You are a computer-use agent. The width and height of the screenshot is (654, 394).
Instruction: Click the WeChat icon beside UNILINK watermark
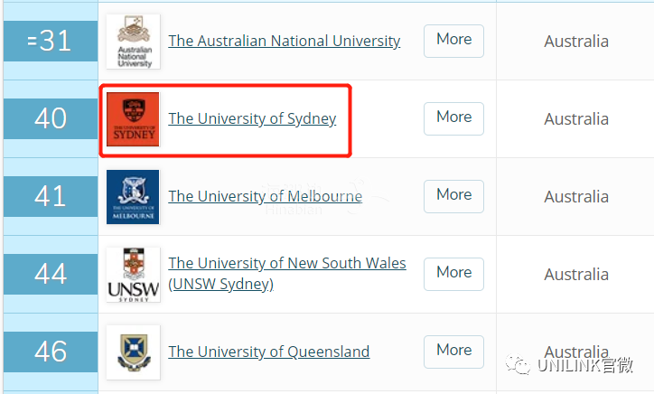[x=518, y=365]
